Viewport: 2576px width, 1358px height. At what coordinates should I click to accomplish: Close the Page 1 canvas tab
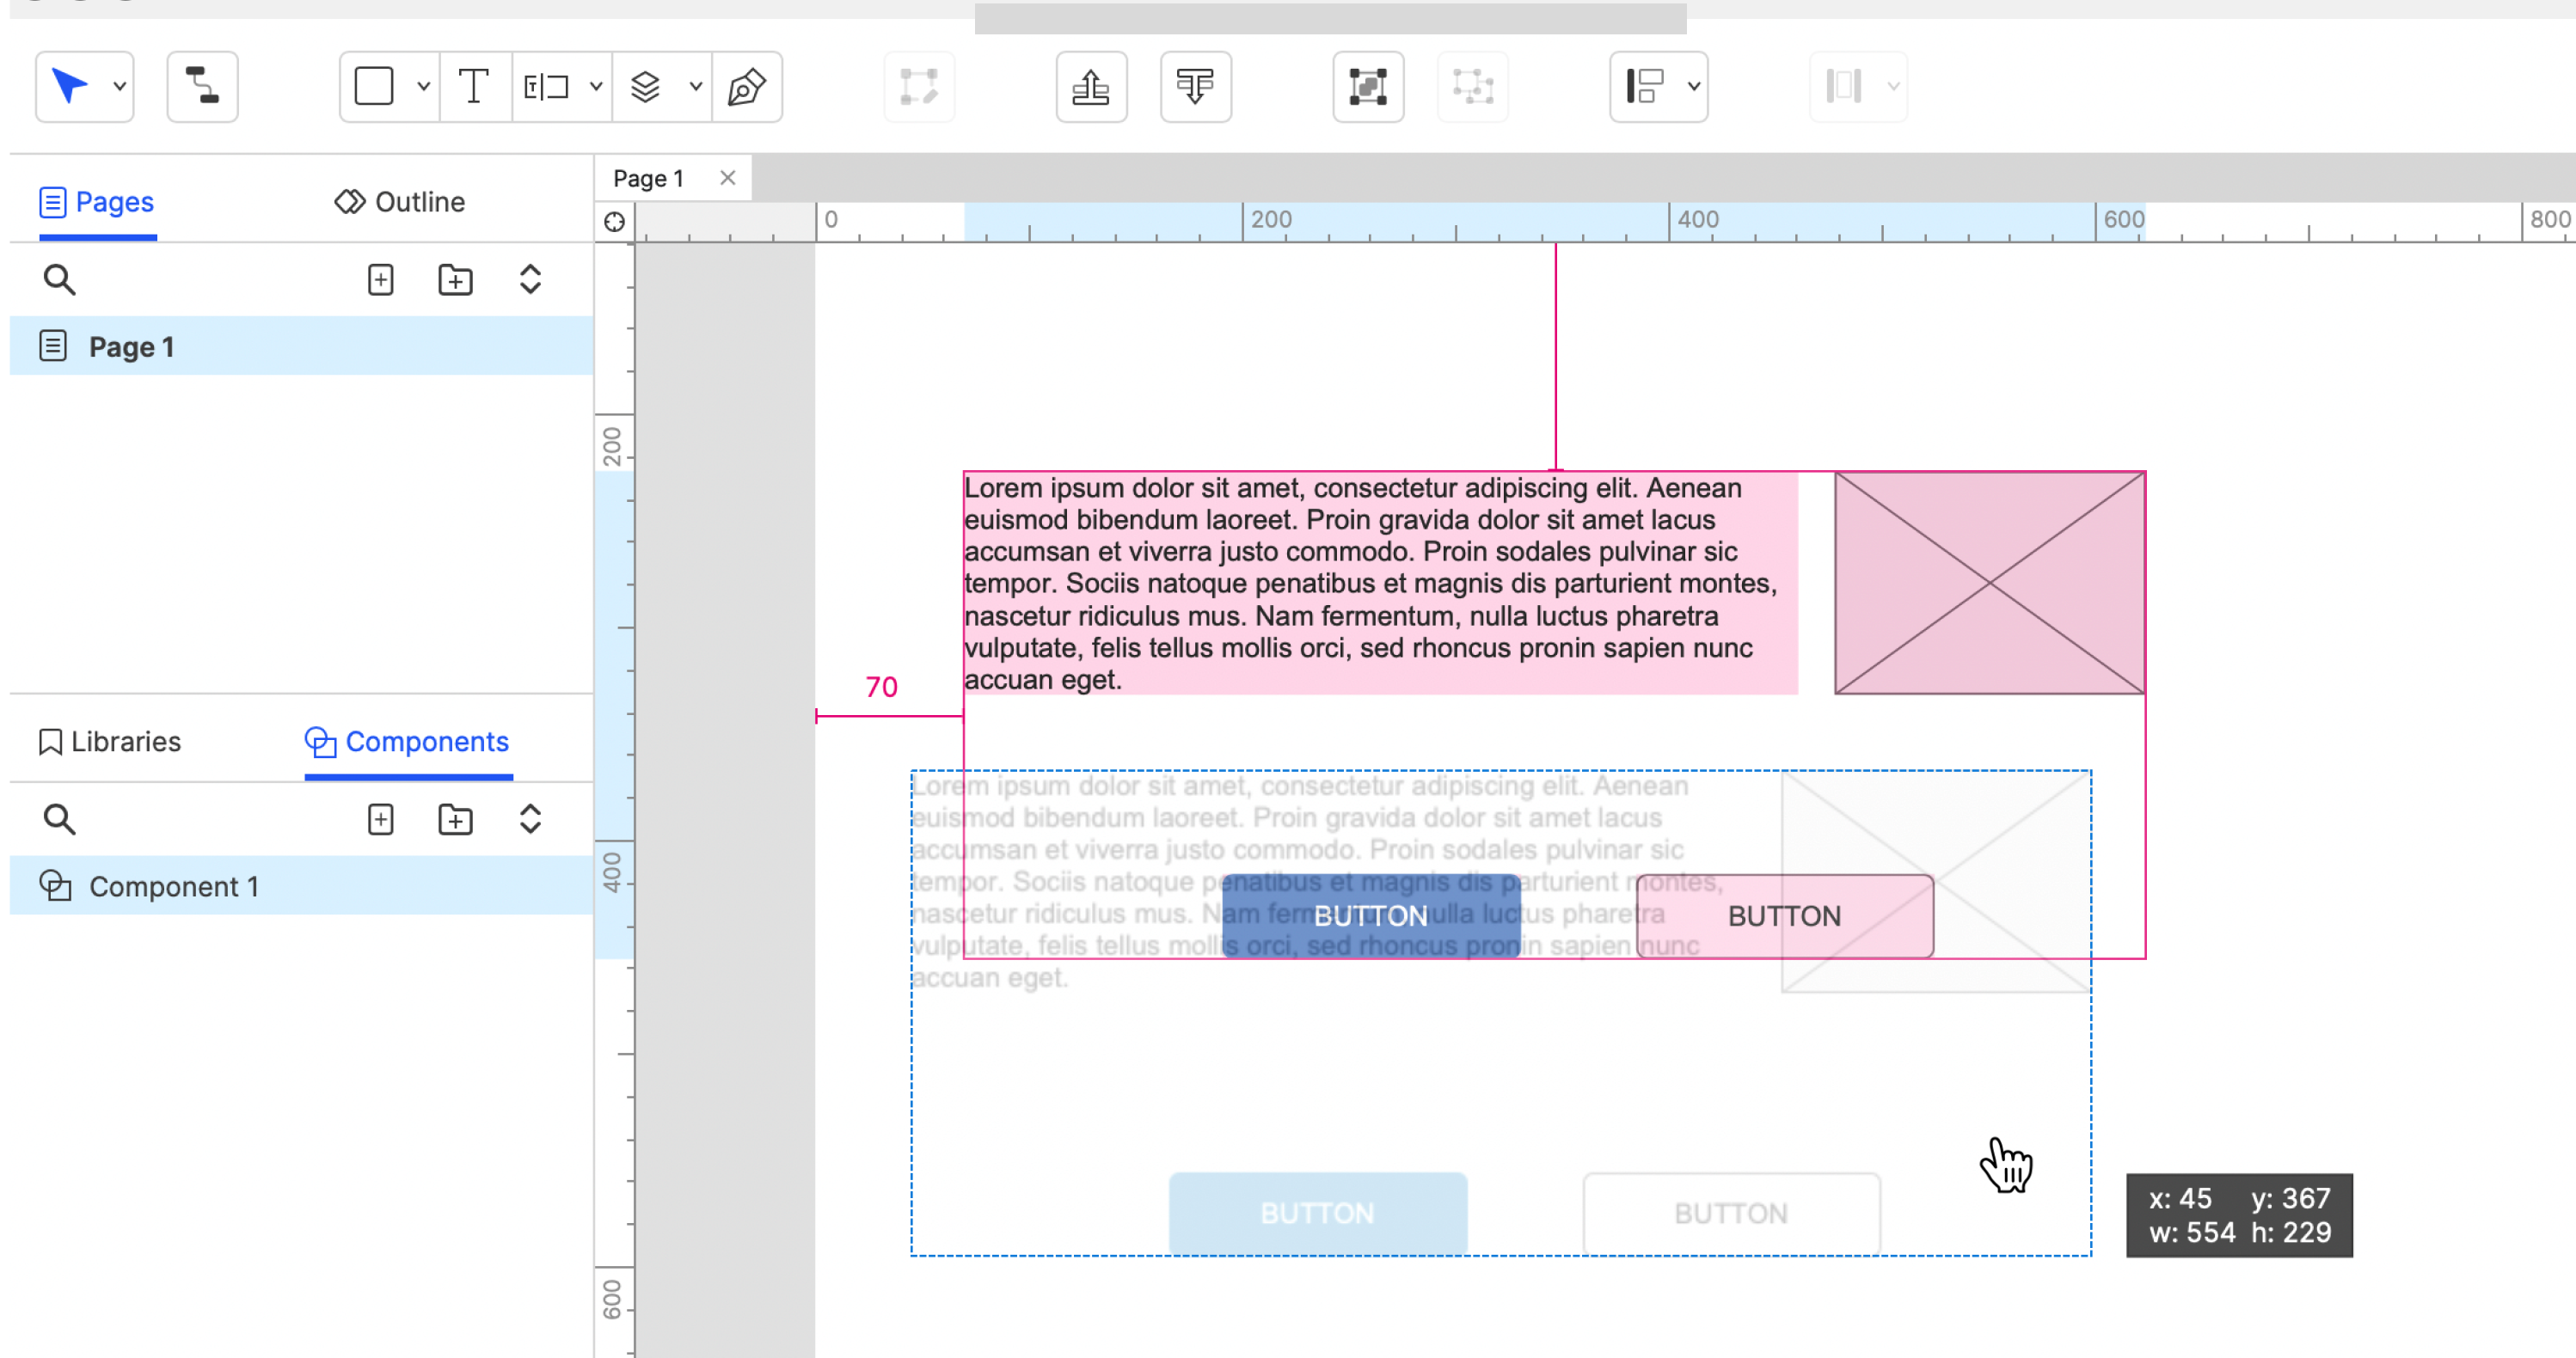728,178
